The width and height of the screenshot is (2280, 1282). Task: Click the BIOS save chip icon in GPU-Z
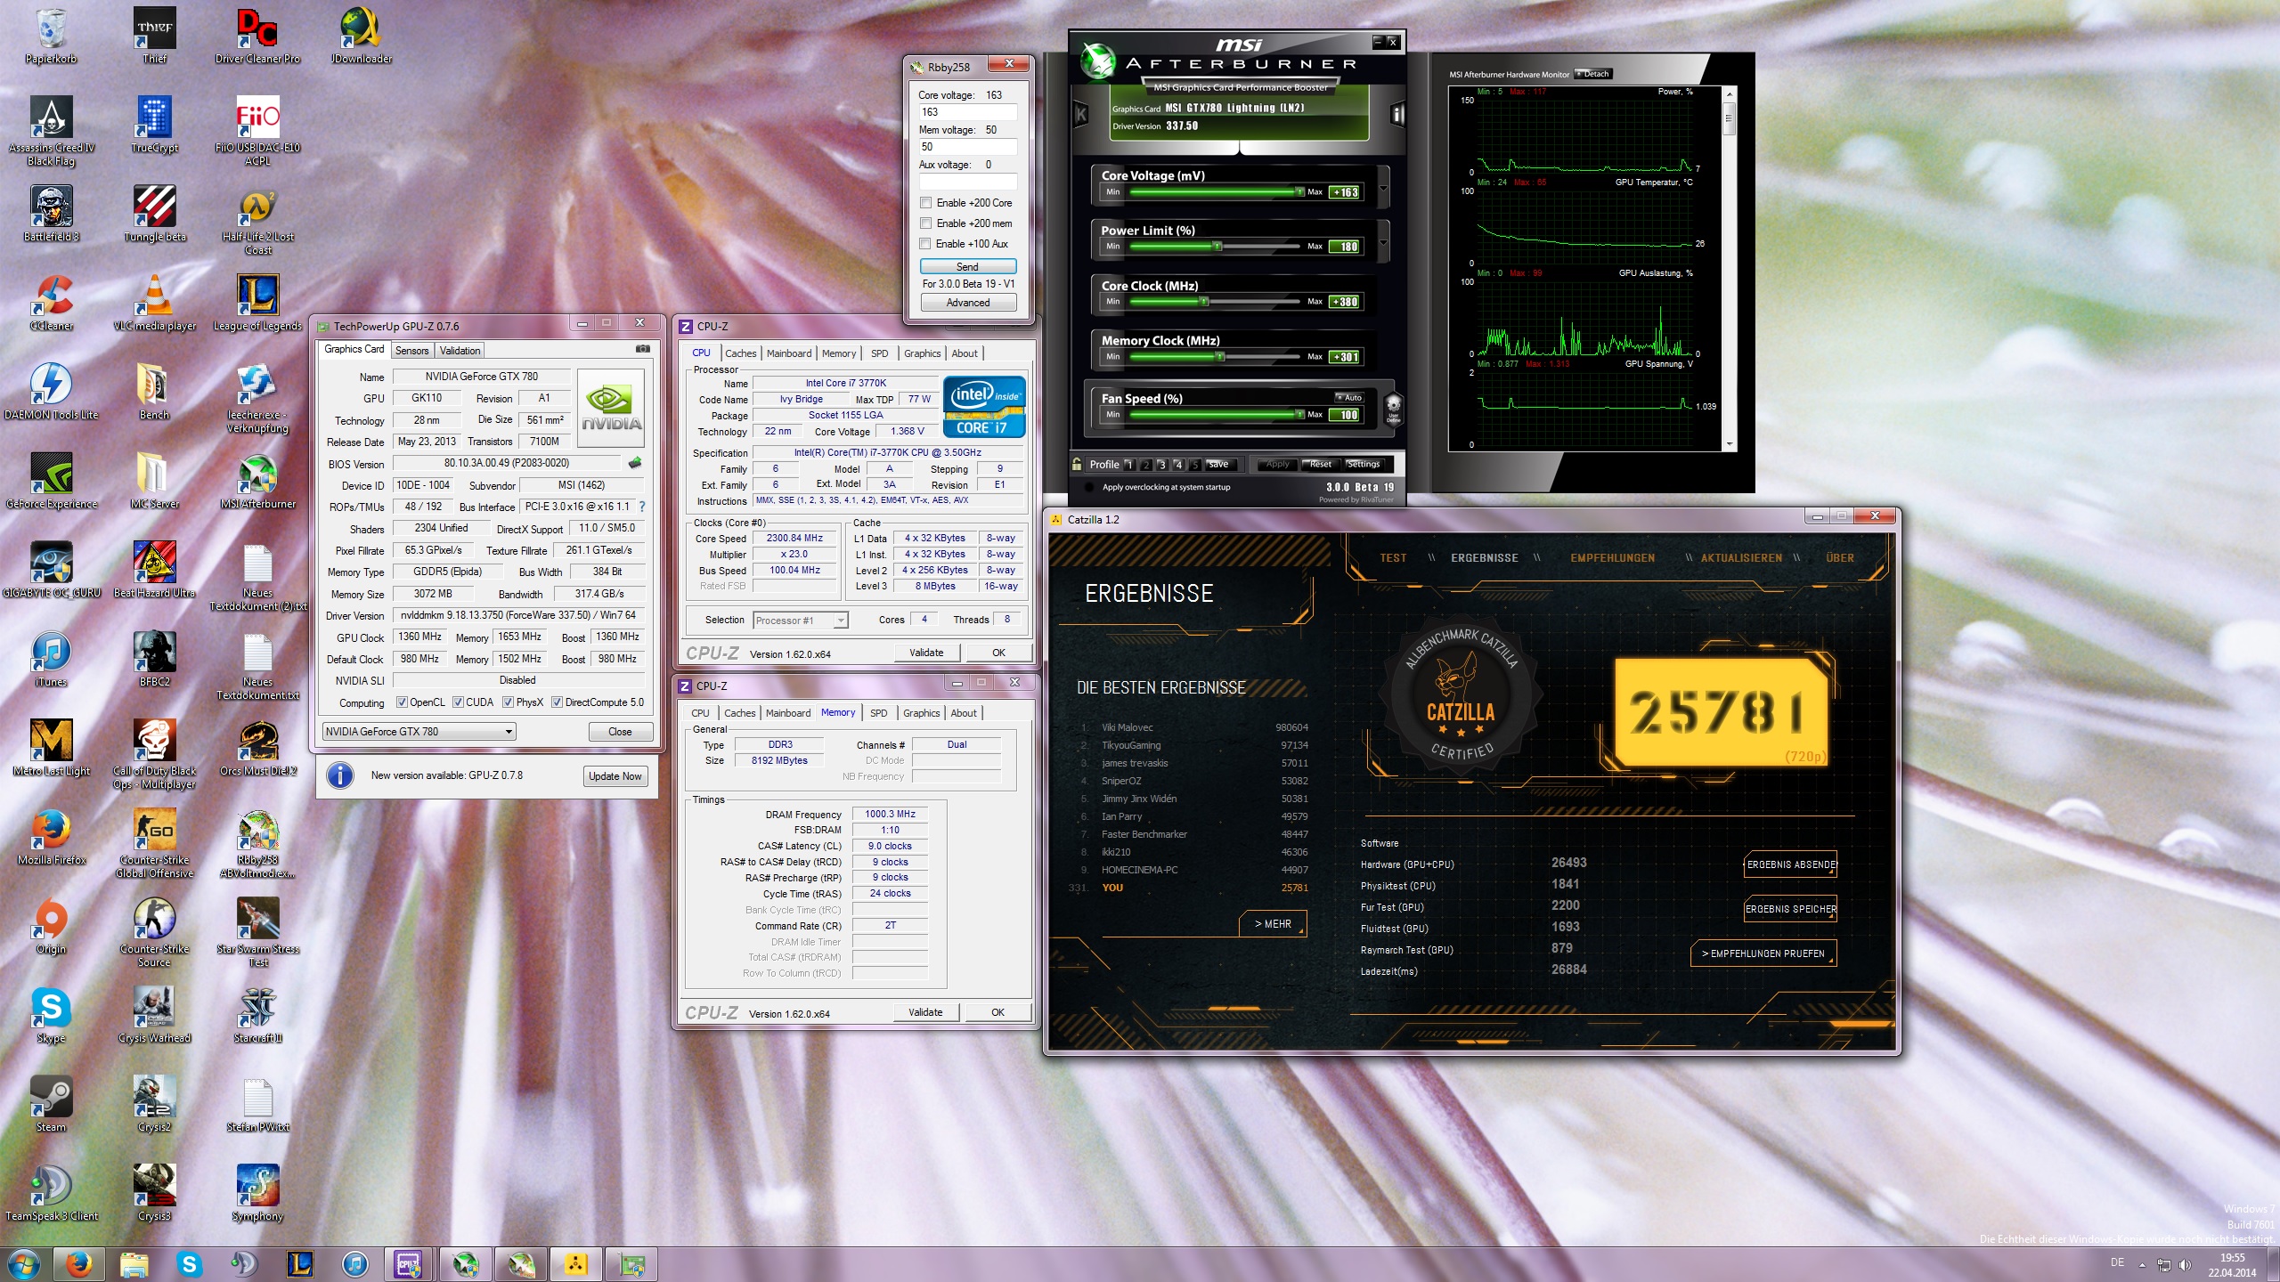click(635, 463)
